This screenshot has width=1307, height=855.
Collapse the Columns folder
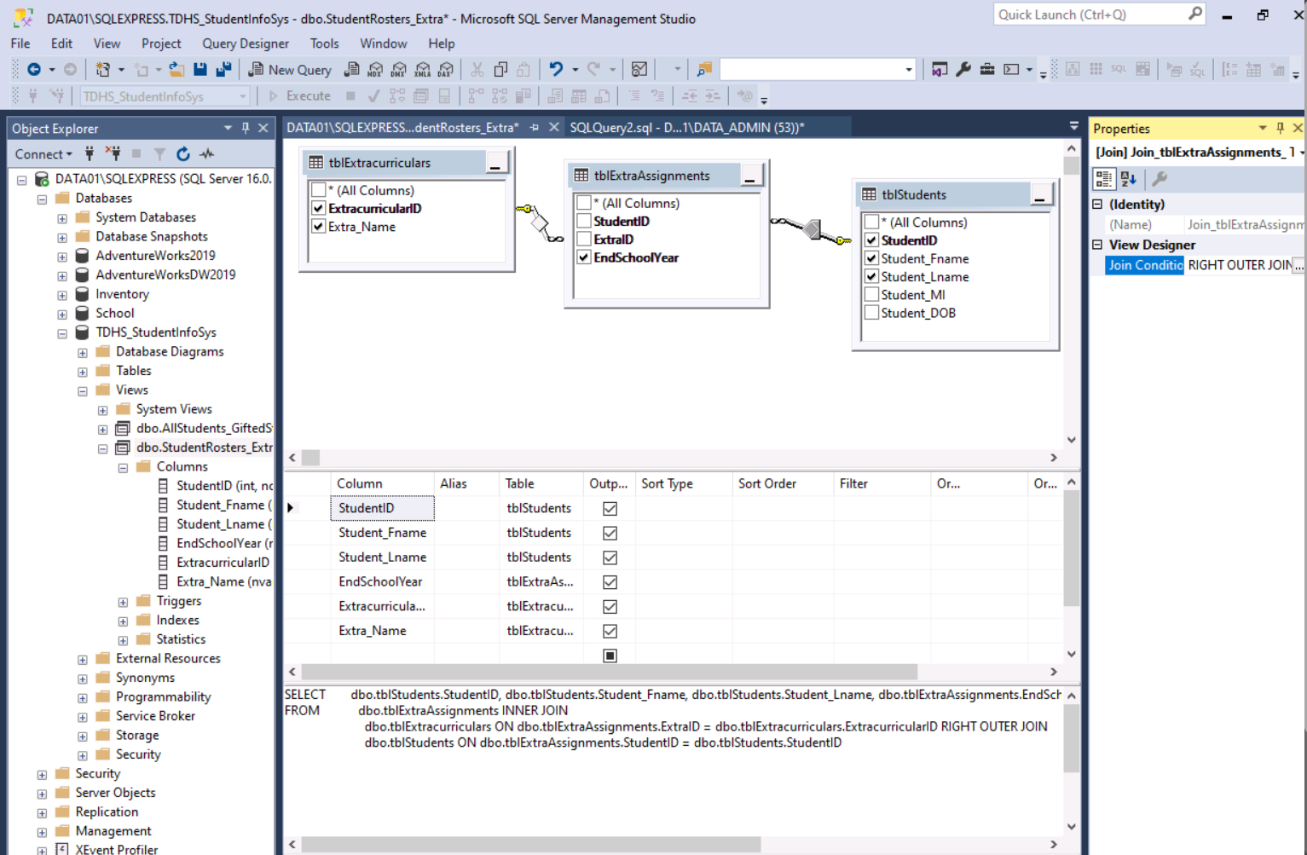123,468
